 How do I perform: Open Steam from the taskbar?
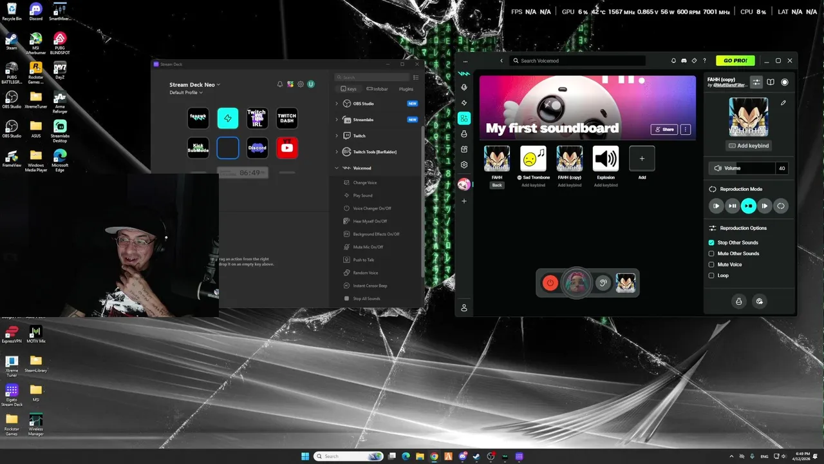[x=477, y=456]
